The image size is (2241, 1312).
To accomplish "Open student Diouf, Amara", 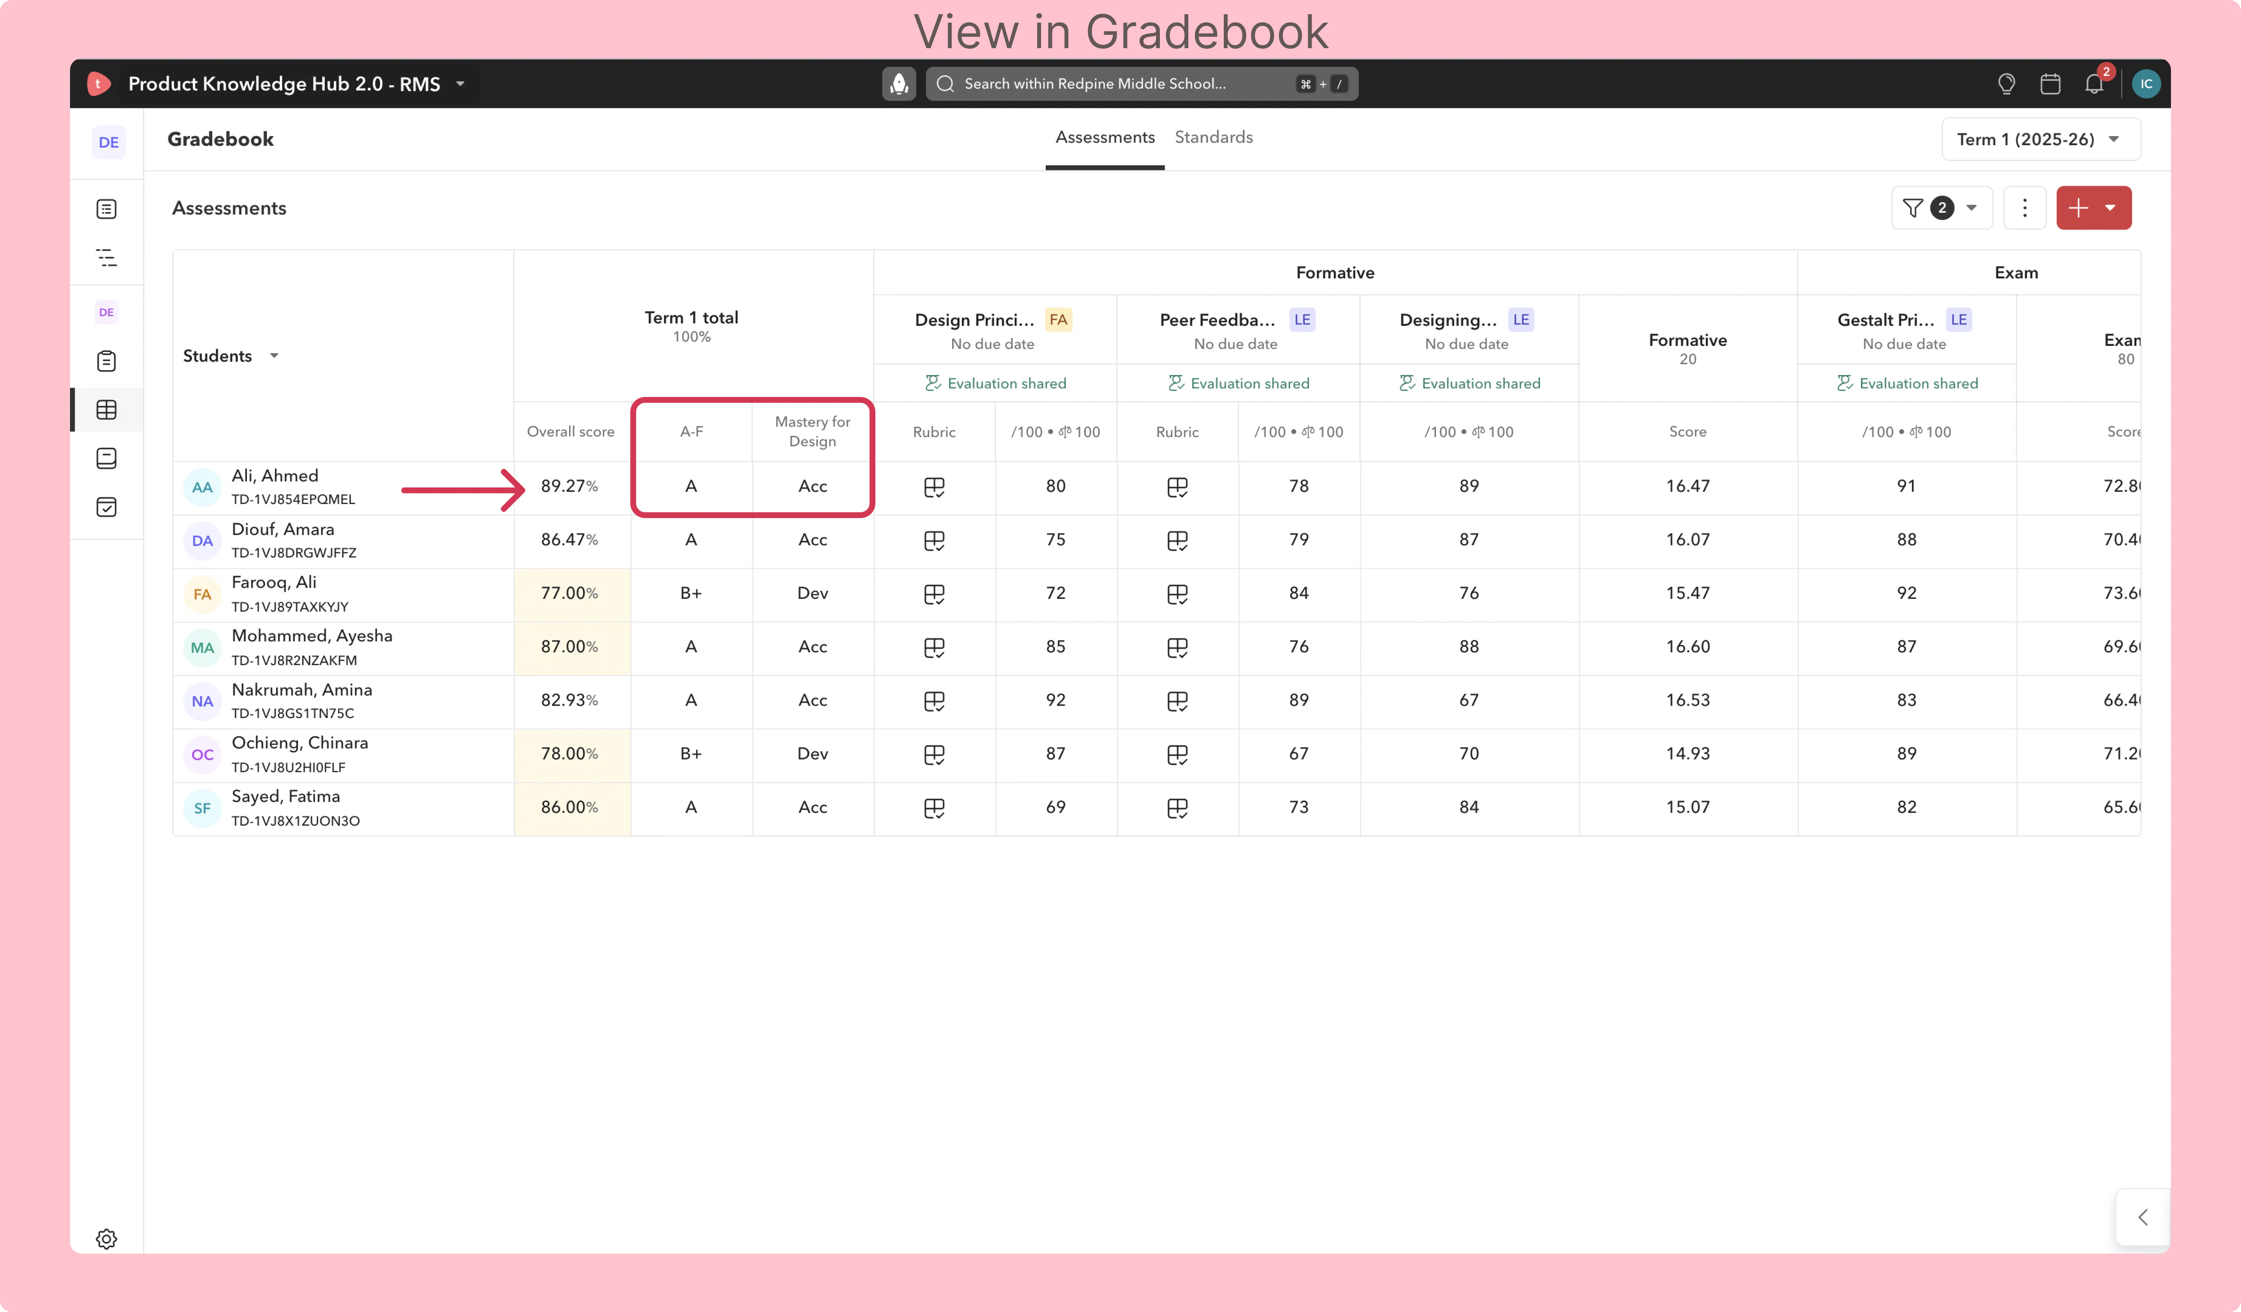I will pyautogui.click(x=283, y=529).
